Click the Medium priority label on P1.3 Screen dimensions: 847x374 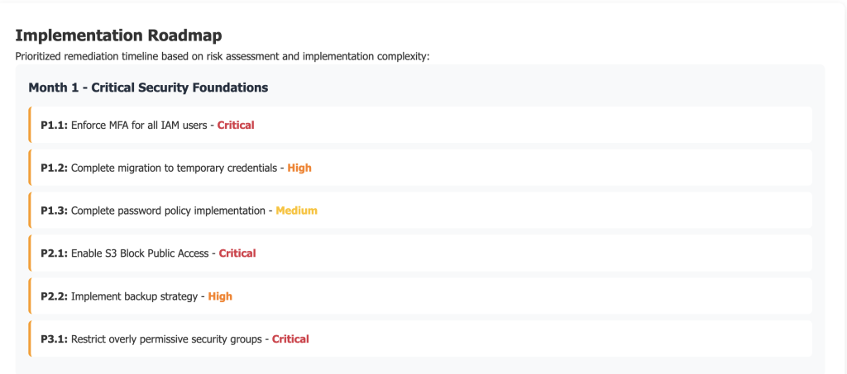click(x=297, y=211)
